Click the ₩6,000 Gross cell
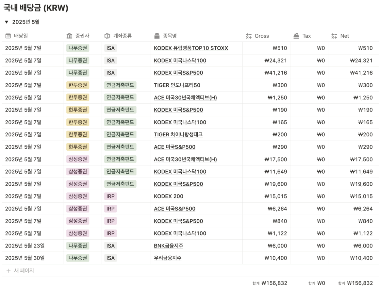 pyautogui.click(x=266, y=246)
